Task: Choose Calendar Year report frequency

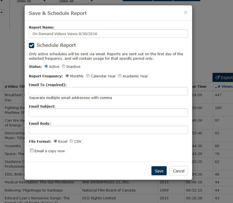Action: coord(88,76)
